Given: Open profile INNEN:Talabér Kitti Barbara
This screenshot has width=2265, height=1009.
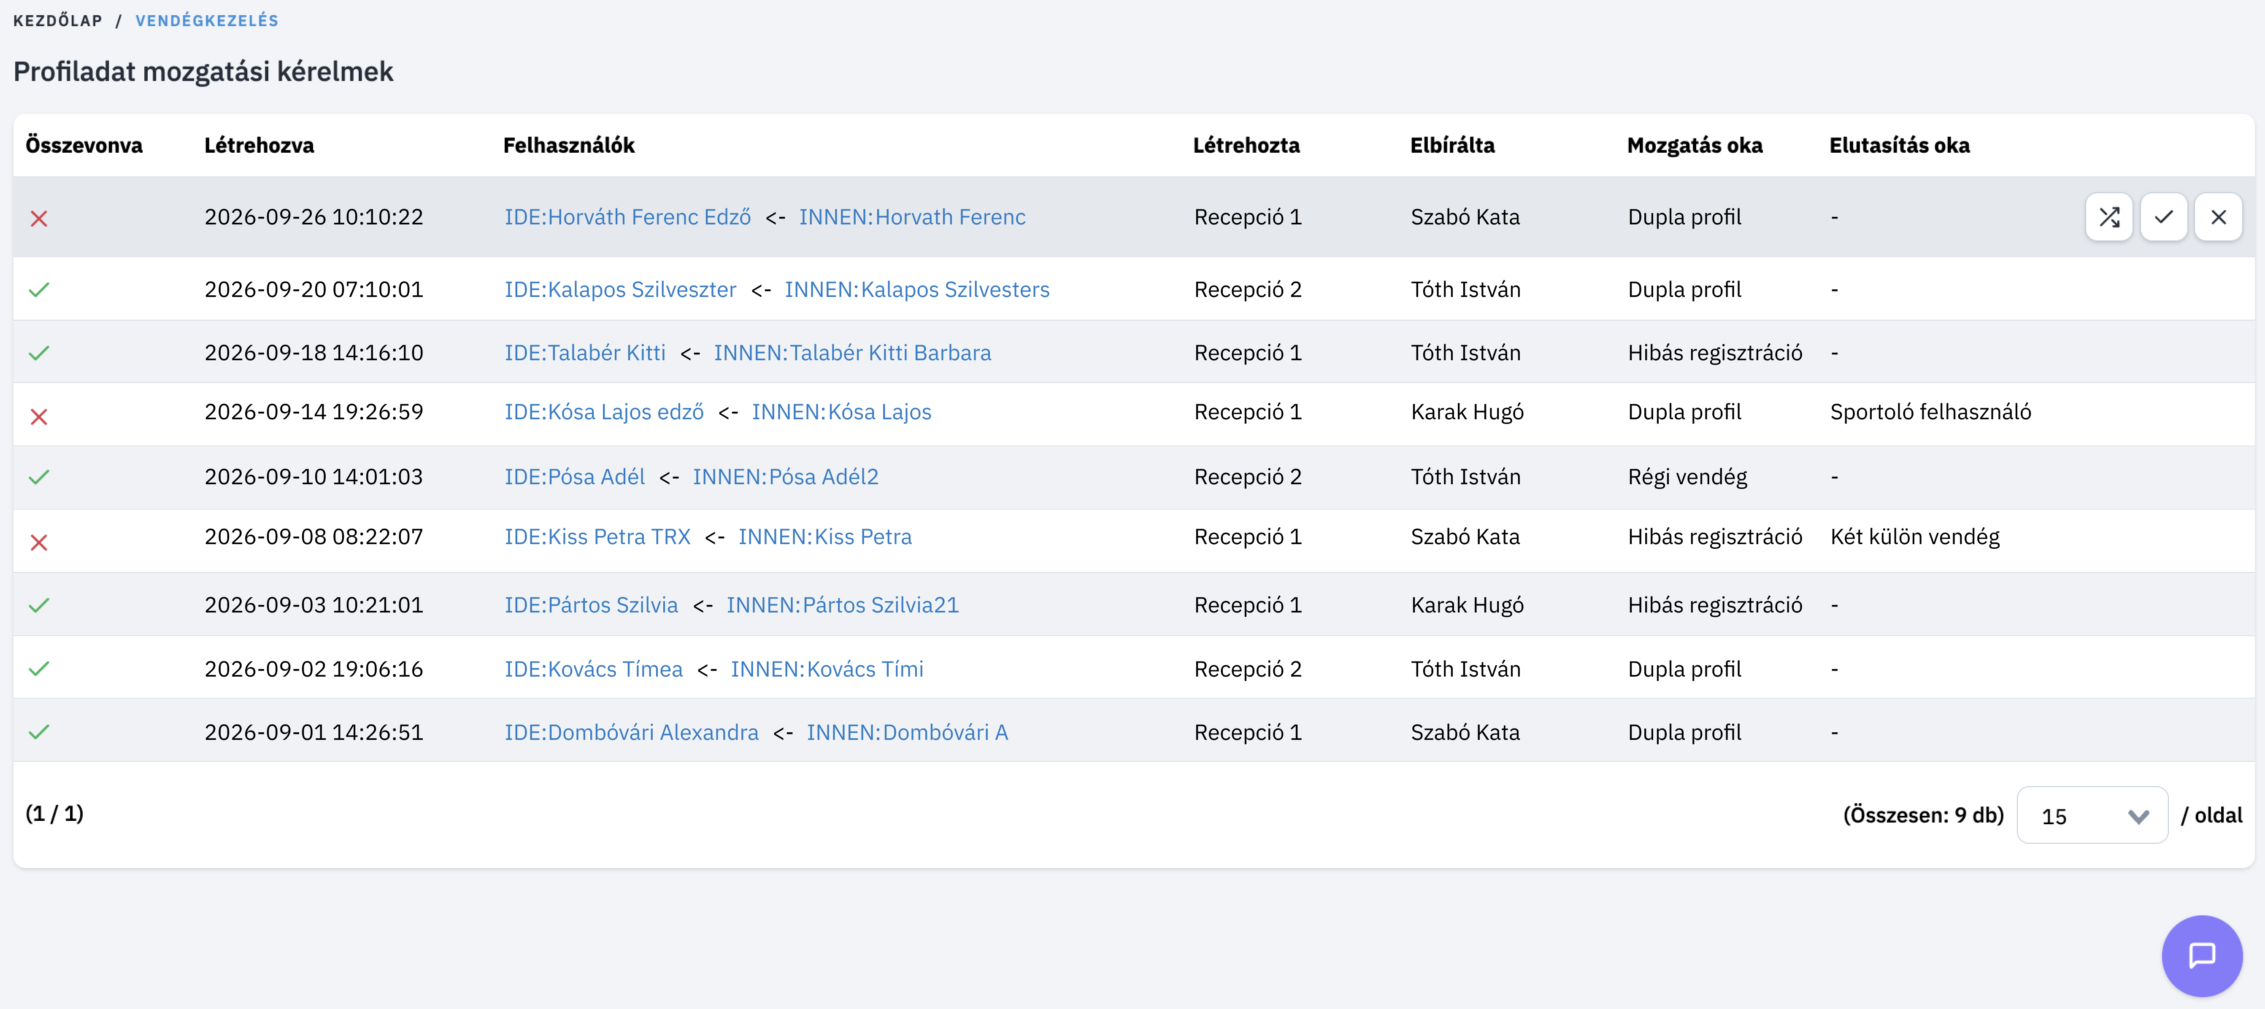Looking at the screenshot, I should pyautogui.click(x=852, y=353).
